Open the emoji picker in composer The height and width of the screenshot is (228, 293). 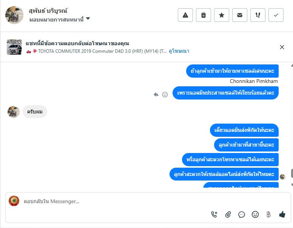click(x=255, y=214)
